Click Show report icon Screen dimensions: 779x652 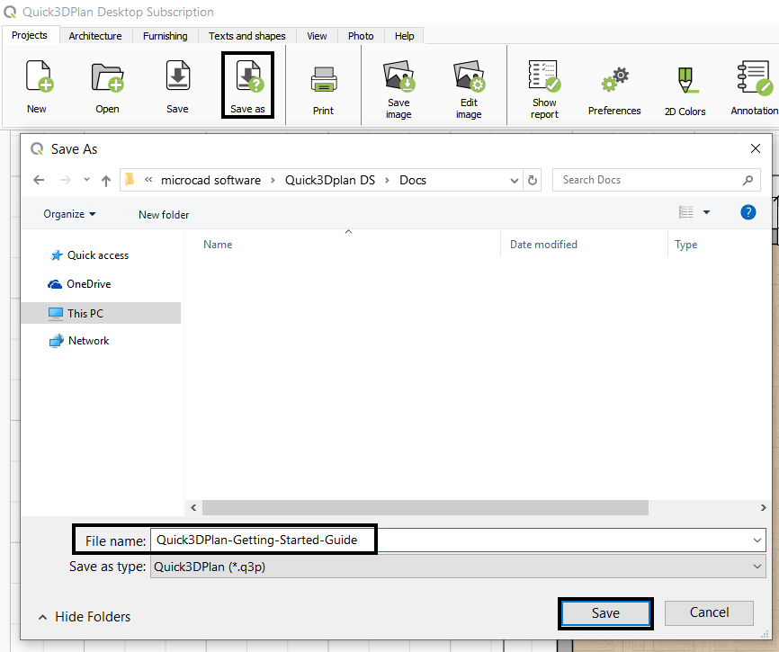coord(544,76)
